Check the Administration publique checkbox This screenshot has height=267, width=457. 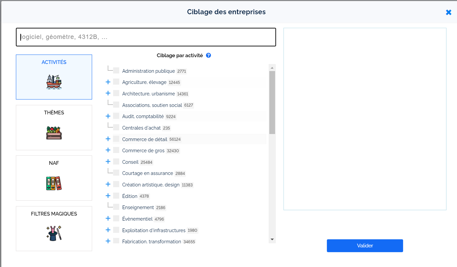point(116,70)
